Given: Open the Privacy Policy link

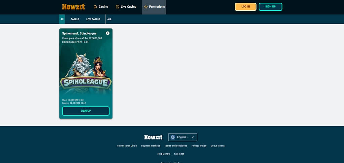Looking at the screenshot, I should tap(199, 146).
